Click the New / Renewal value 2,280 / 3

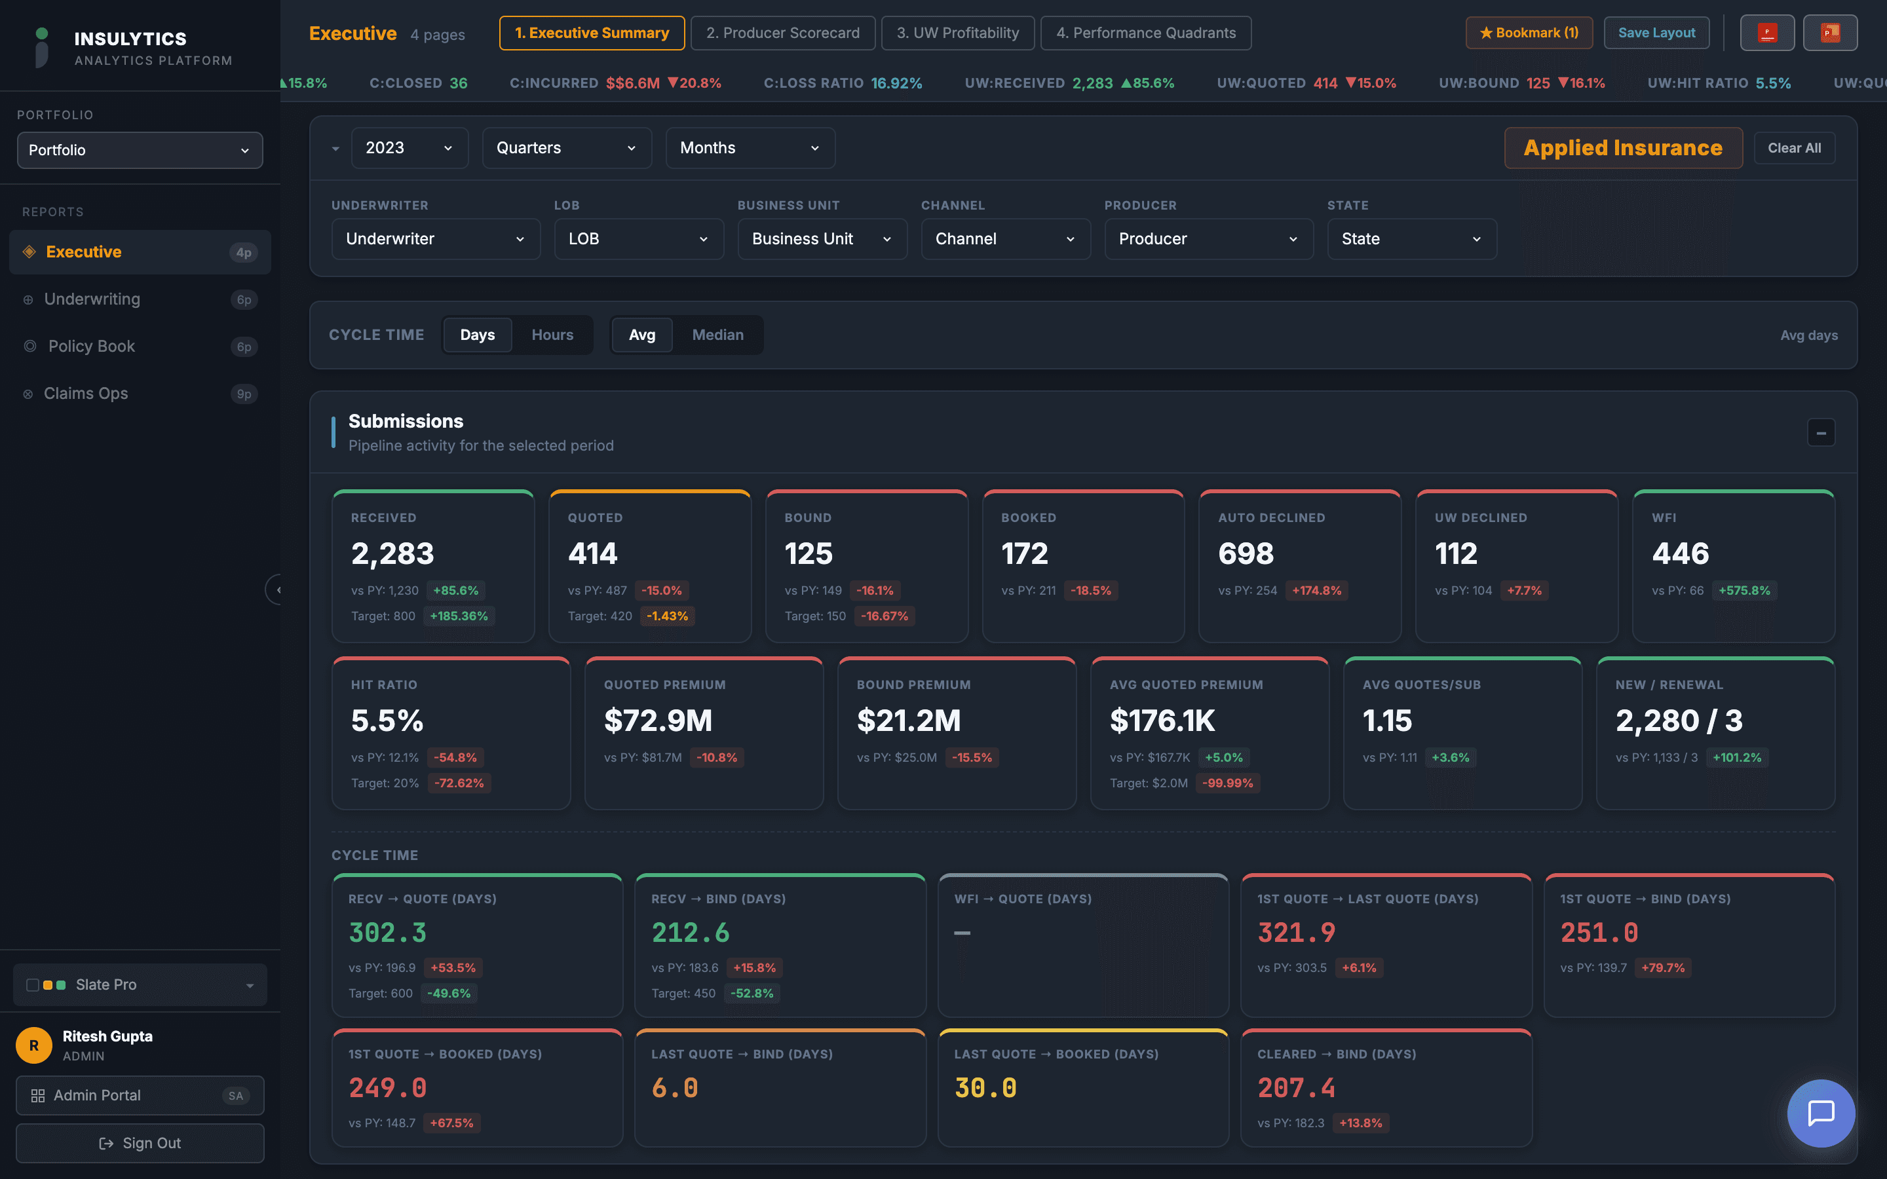[1679, 720]
